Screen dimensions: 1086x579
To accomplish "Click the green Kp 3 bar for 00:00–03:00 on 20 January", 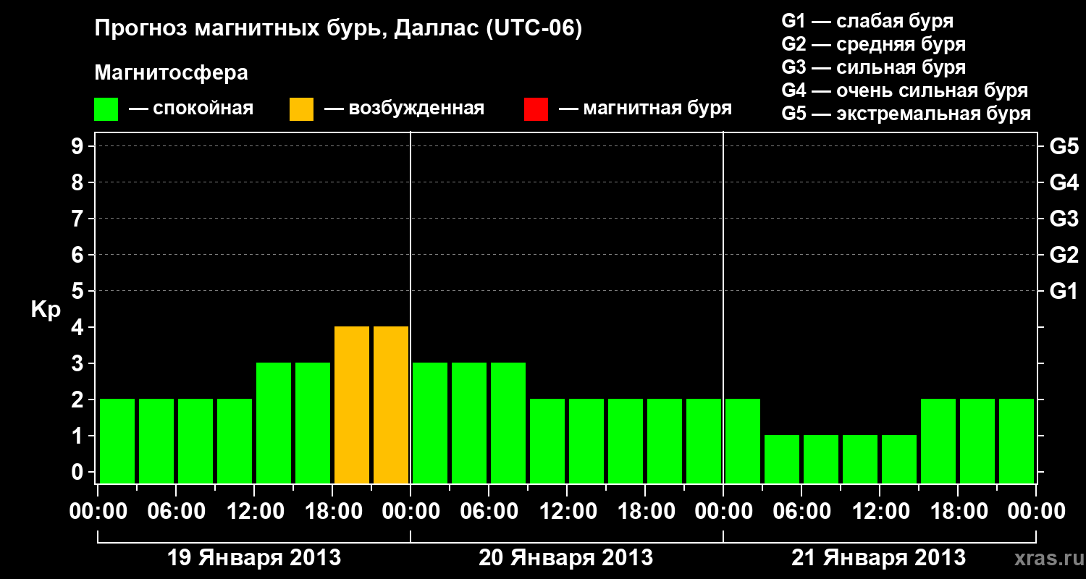I will click(430, 423).
